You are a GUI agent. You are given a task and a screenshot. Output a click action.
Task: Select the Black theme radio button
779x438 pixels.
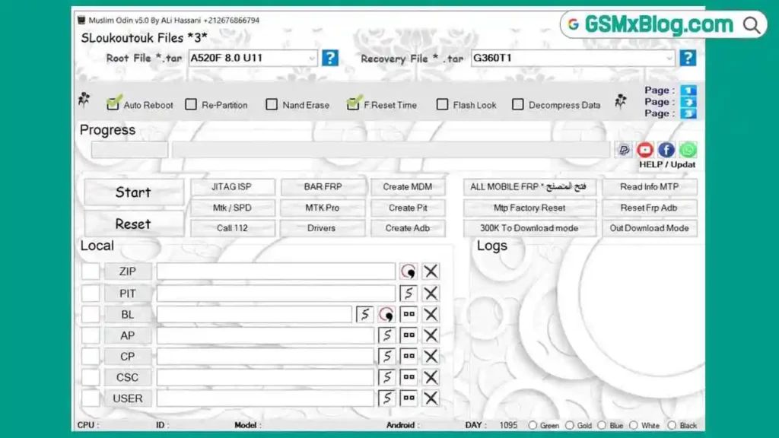tap(672, 426)
